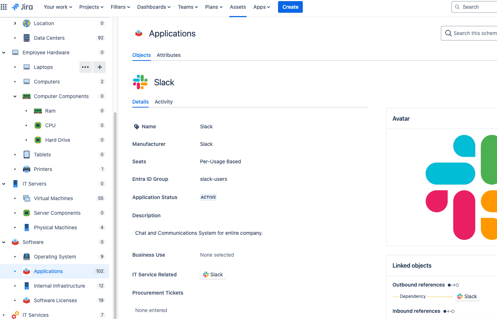Viewport: 497px width, 319px height.
Task: Click the Tablets icon in tree
Action: tap(27, 155)
